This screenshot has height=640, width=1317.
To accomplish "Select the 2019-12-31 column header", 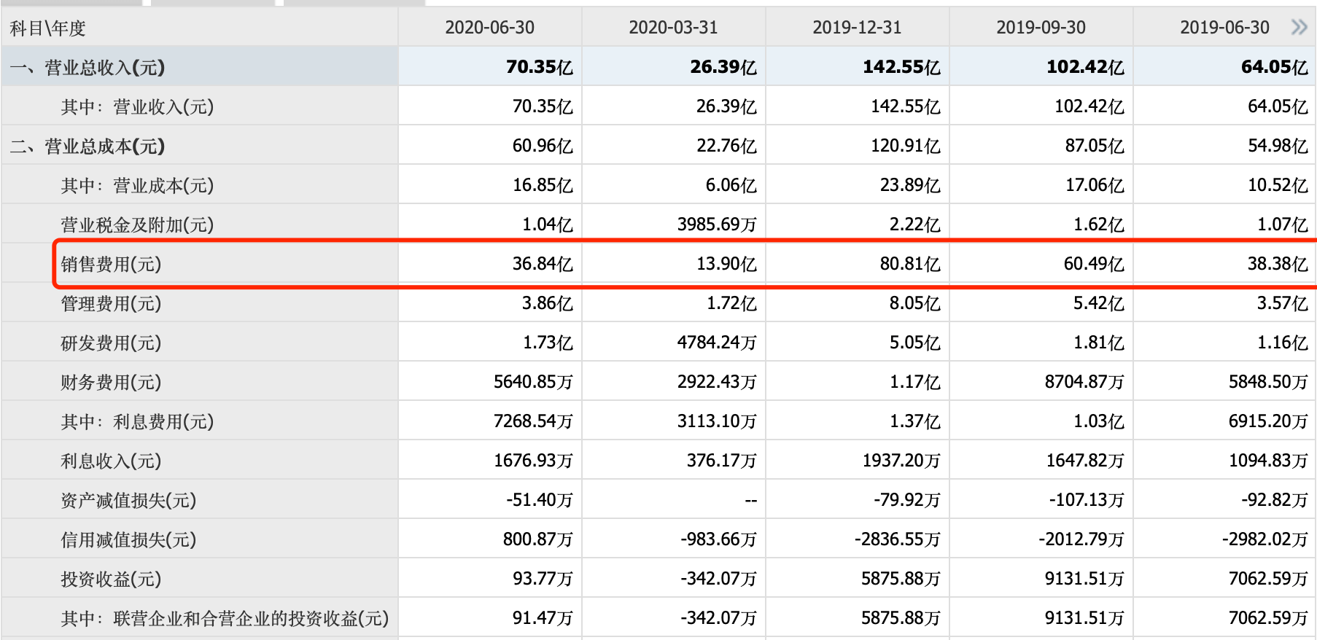I will [858, 28].
